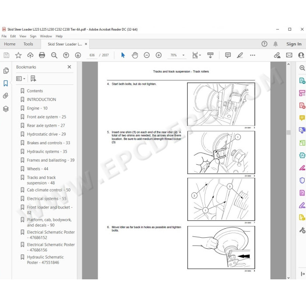Open notifications bell
This screenshot has height=306, width=306.
tap(275, 44)
